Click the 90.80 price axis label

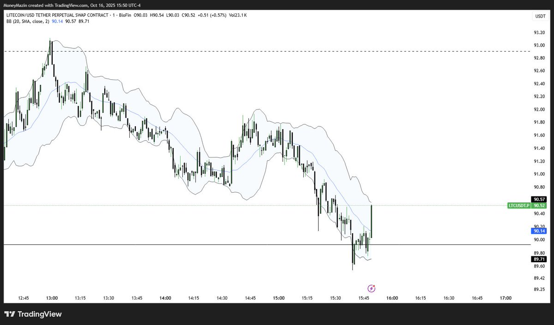539,187
